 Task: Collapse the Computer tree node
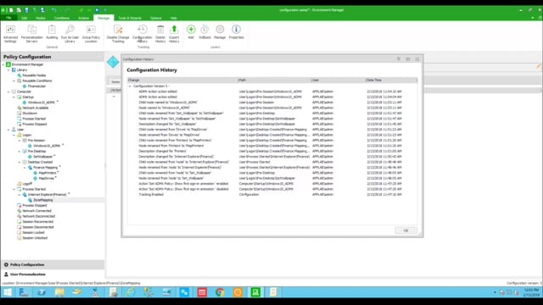coord(8,91)
